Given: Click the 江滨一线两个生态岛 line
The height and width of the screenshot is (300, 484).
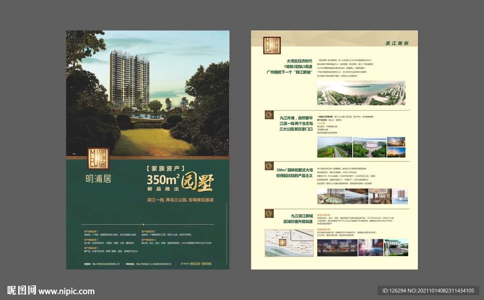Looking at the screenshot, I should pos(296,124).
